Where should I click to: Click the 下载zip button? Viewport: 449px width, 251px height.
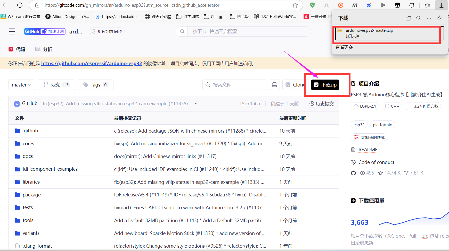pos(325,85)
